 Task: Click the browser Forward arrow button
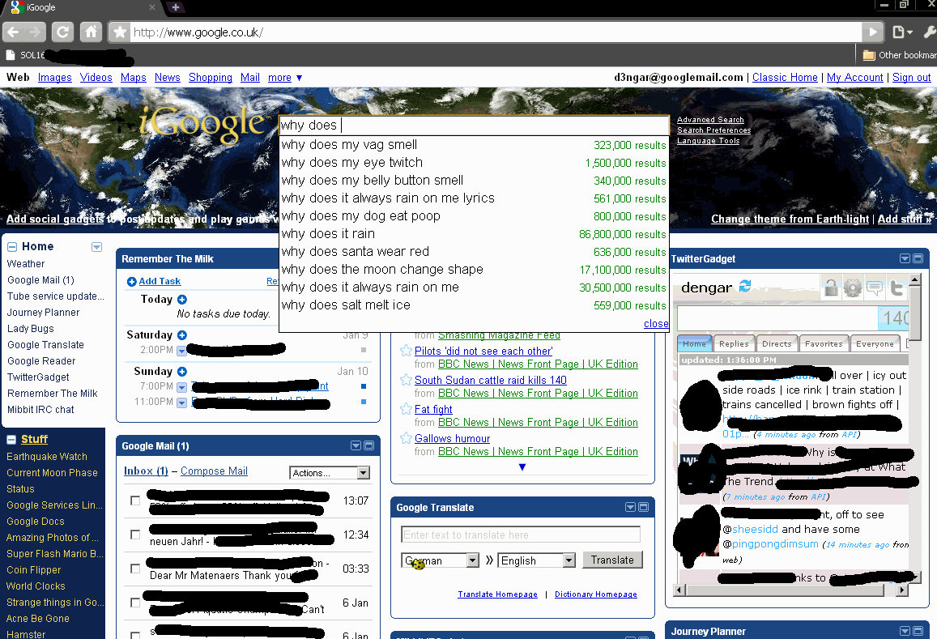point(36,32)
